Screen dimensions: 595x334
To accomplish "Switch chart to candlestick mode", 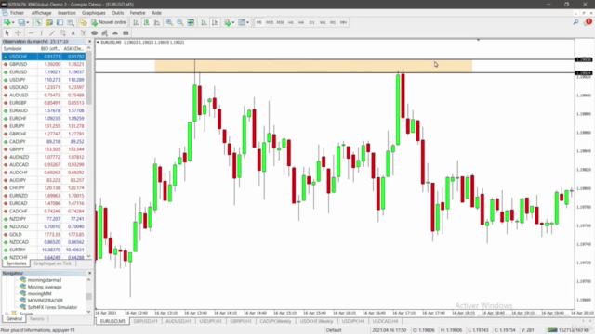I will coord(146,22).
